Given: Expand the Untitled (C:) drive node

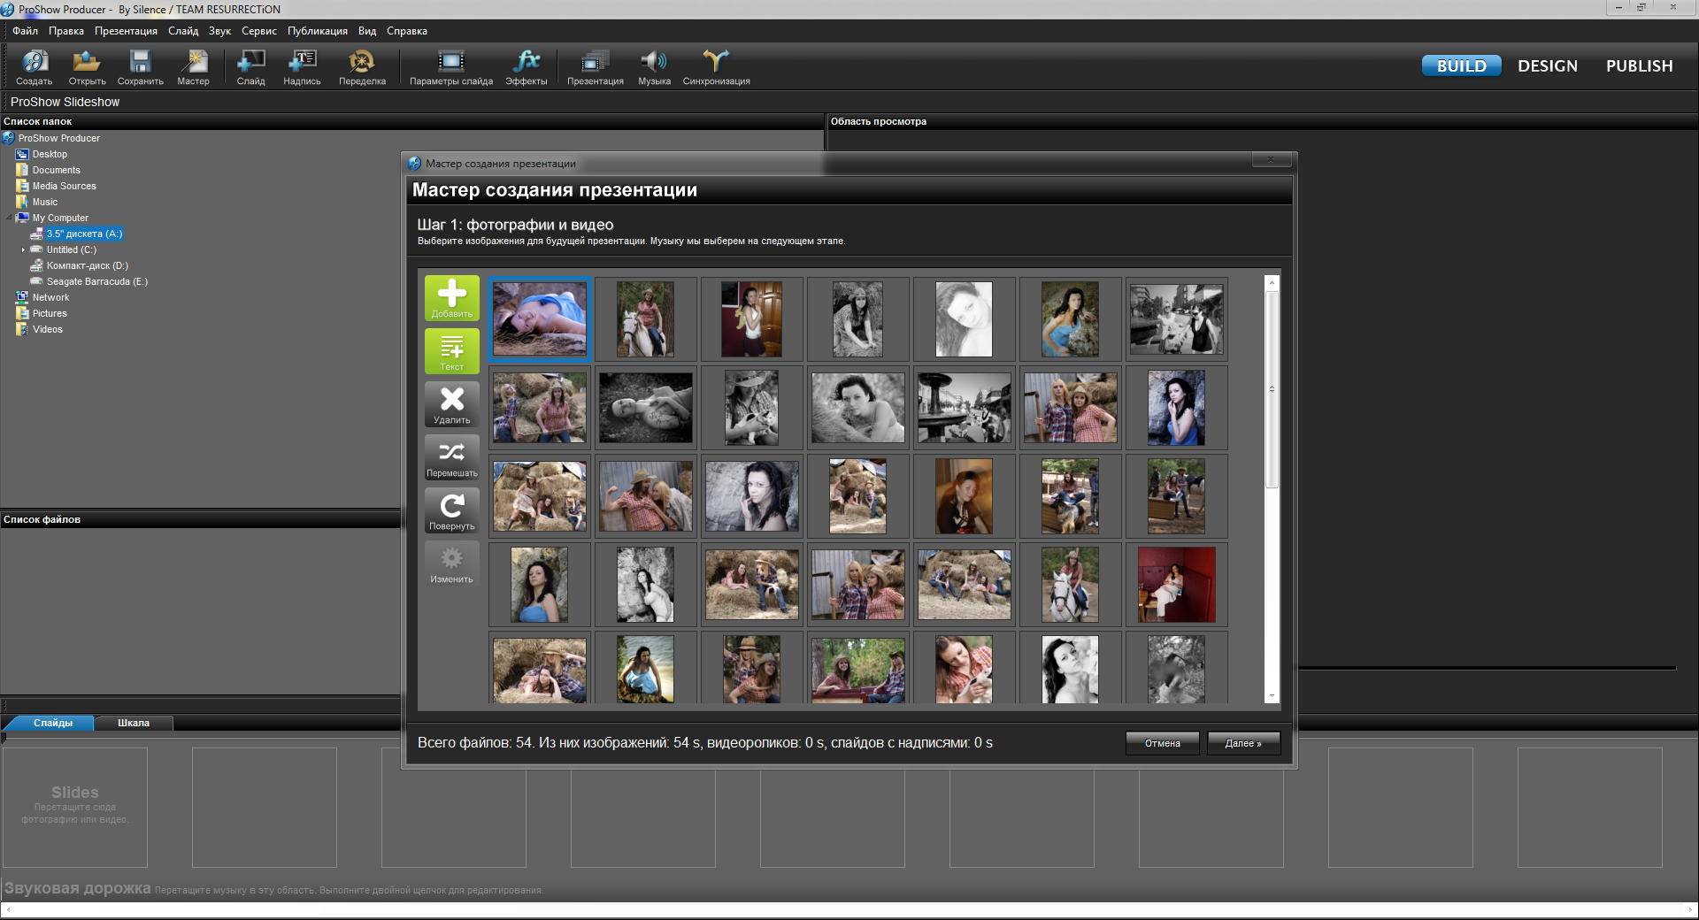Looking at the screenshot, I should 23,250.
